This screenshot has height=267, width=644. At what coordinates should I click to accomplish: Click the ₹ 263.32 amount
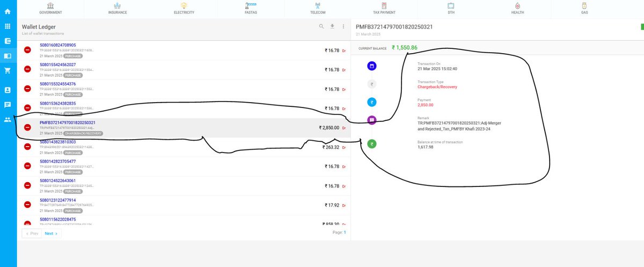[331, 147]
